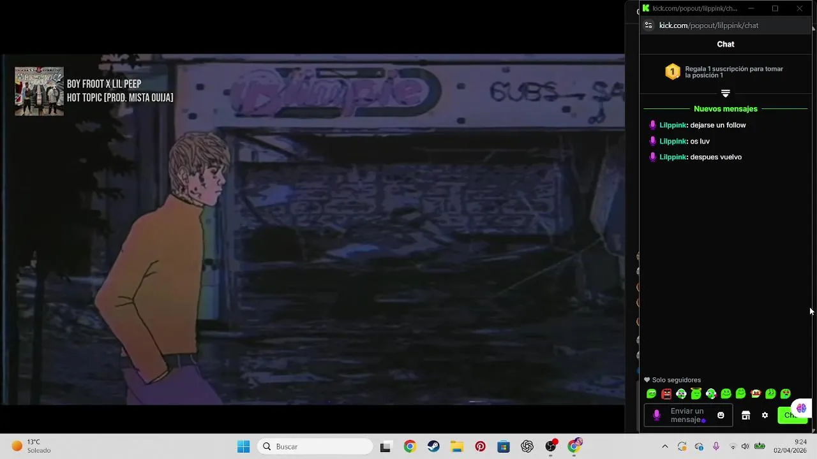The width and height of the screenshot is (817, 459).
Task: Open ChatGPT app from the taskbar
Action: coord(527,446)
